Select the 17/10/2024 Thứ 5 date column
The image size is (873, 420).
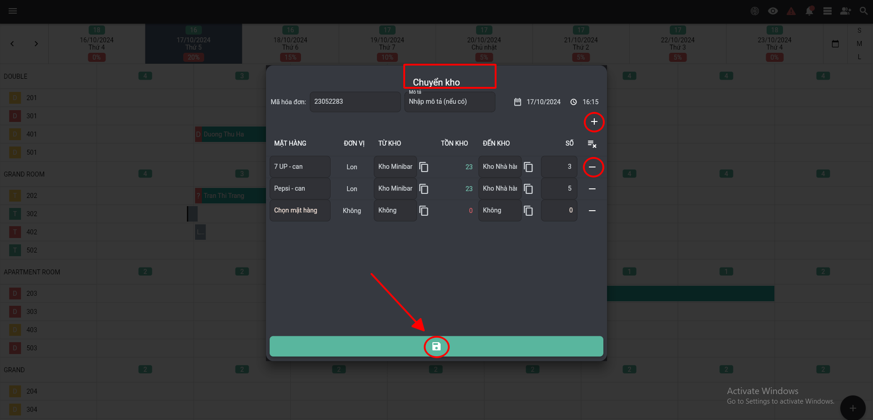pos(194,44)
